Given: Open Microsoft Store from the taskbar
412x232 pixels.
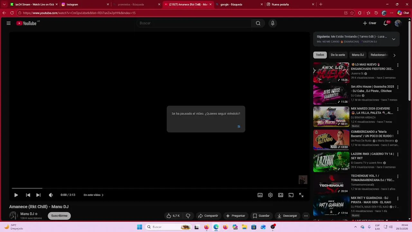Looking at the screenshot, I should [x=254, y=227].
